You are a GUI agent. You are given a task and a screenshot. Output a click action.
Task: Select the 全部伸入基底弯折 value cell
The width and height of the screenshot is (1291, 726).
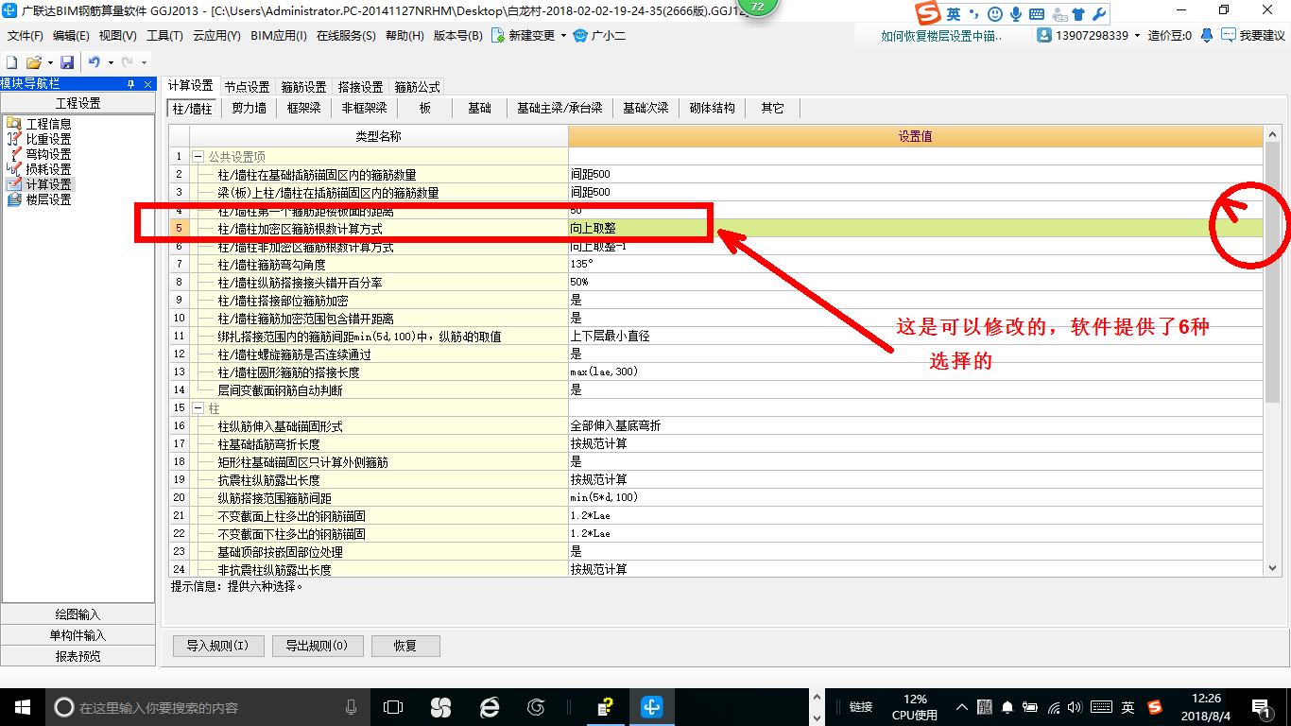tap(916, 426)
